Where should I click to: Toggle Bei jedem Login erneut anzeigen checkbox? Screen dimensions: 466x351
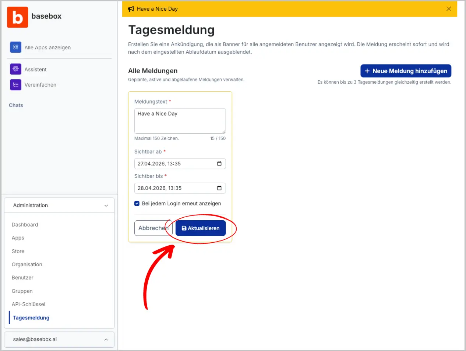tap(137, 203)
